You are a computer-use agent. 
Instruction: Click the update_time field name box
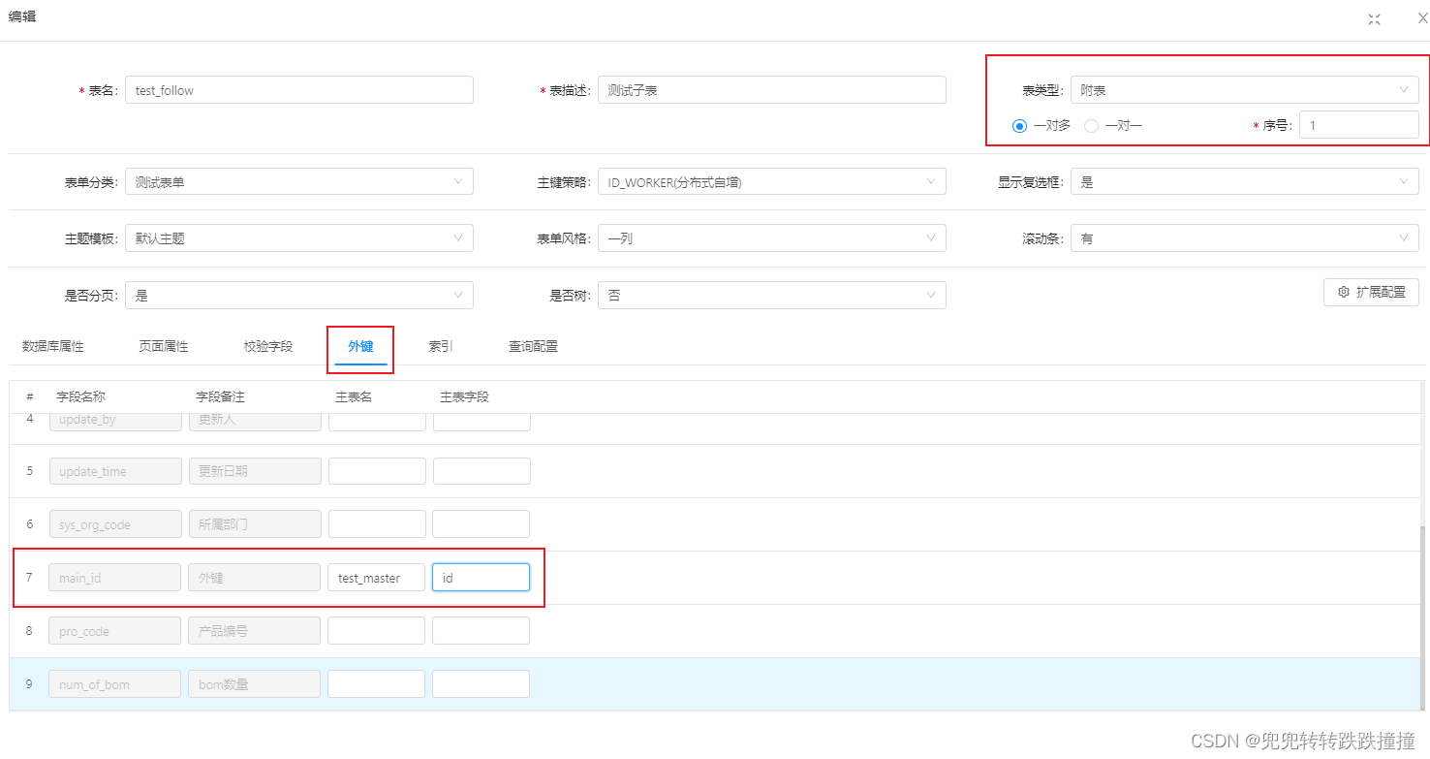pyautogui.click(x=115, y=471)
